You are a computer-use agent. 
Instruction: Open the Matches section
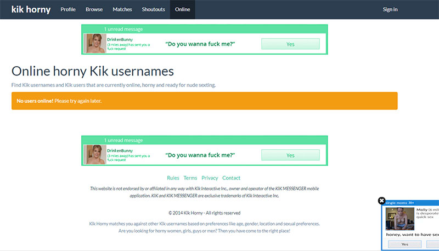click(x=122, y=9)
